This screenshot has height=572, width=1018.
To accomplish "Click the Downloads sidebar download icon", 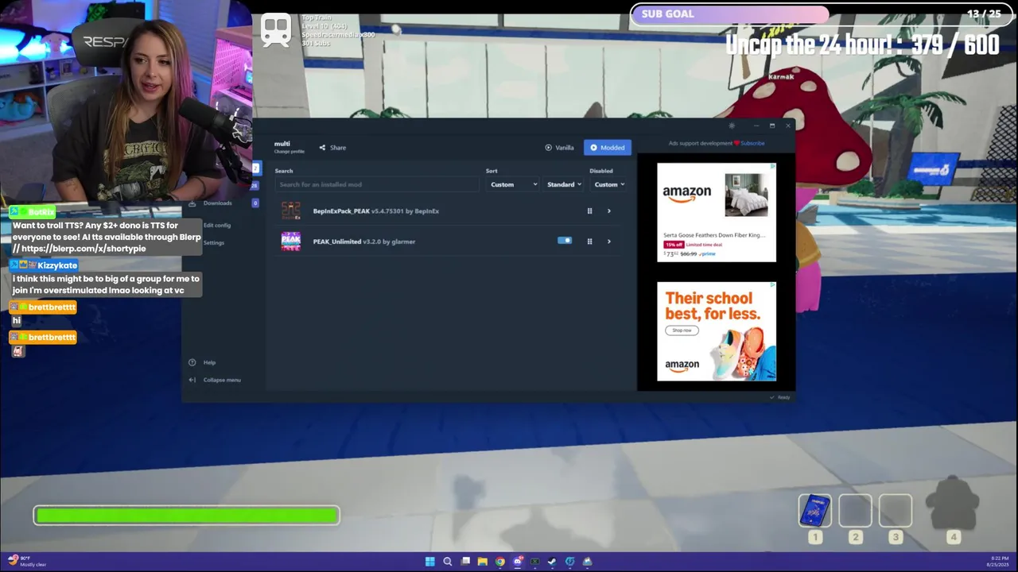I will click(x=192, y=203).
